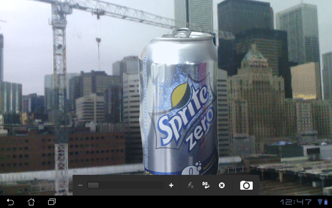Open the 12:47 clock status panel
332x208 pixels.
click(296, 202)
